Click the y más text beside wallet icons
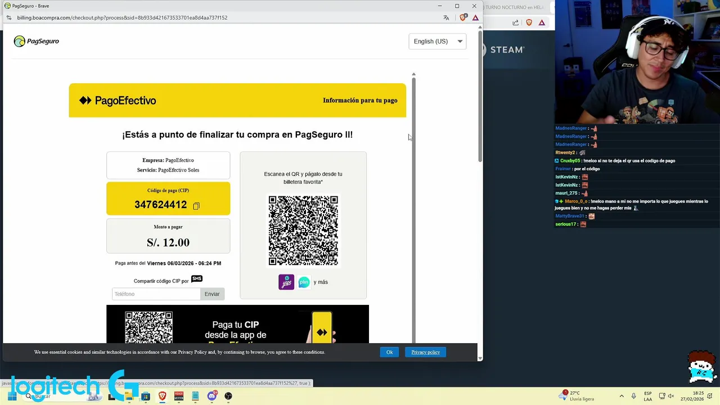This screenshot has width=720, height=405. (x=321, y=282)
